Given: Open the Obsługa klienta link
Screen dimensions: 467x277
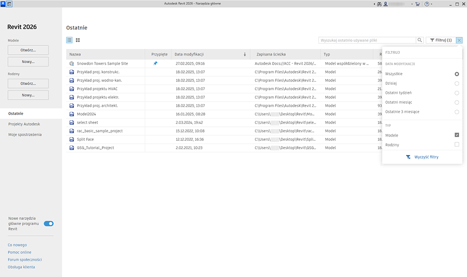Looking at the screenshot, I should point(21,267).
